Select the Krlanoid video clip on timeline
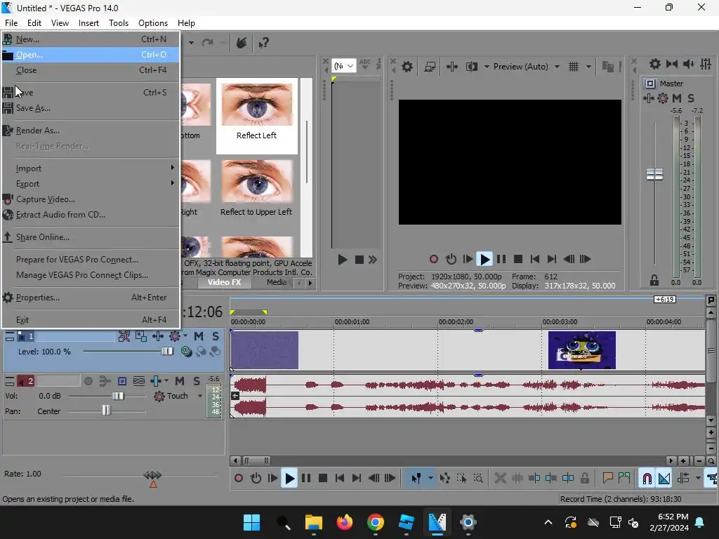This screenshot has width=719, height=539. tap(582, 350)
